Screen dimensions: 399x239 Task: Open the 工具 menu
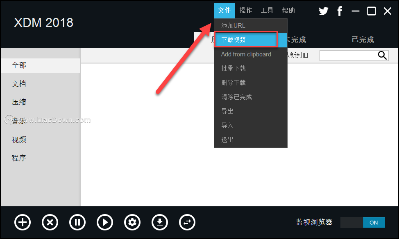267,10
